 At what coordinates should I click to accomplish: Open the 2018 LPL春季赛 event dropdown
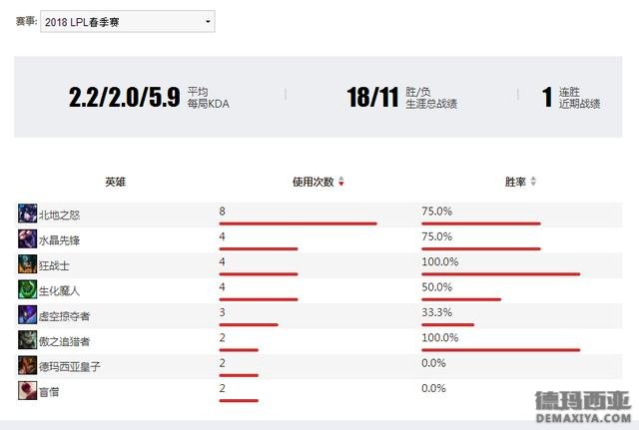click(x=128, y=22)
